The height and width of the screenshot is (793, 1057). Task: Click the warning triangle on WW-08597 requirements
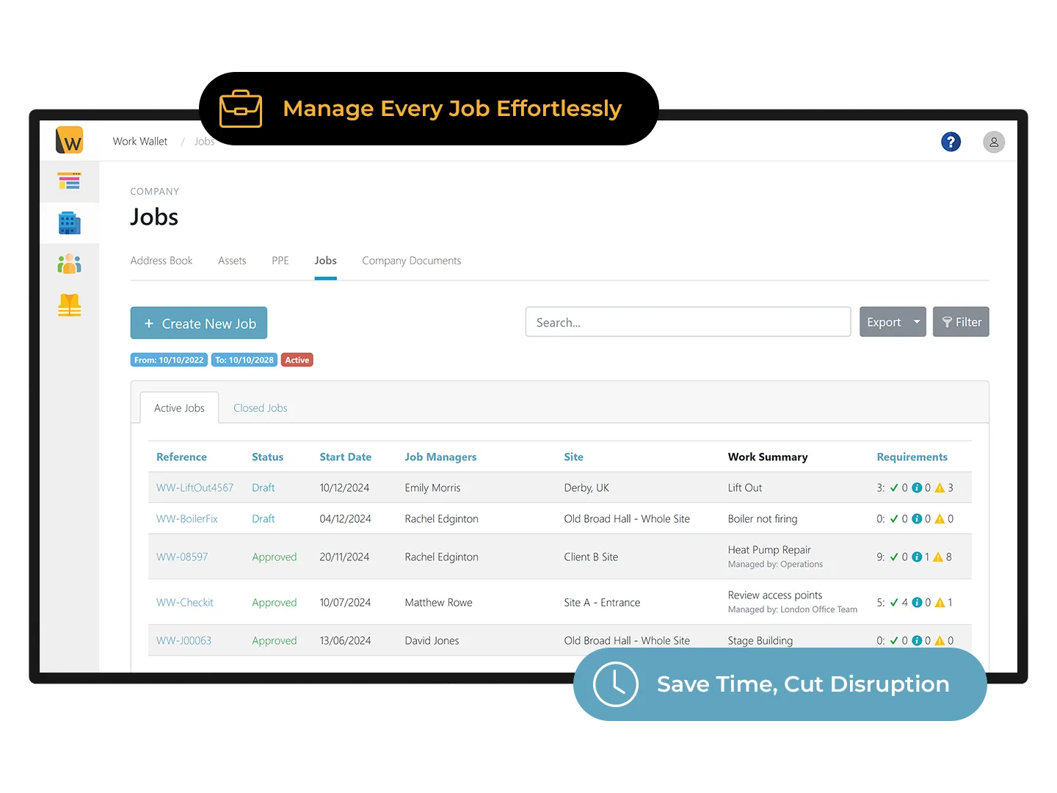pos(938,557)
